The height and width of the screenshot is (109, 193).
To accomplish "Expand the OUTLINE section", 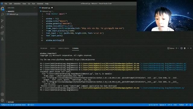I will (11, 102).
